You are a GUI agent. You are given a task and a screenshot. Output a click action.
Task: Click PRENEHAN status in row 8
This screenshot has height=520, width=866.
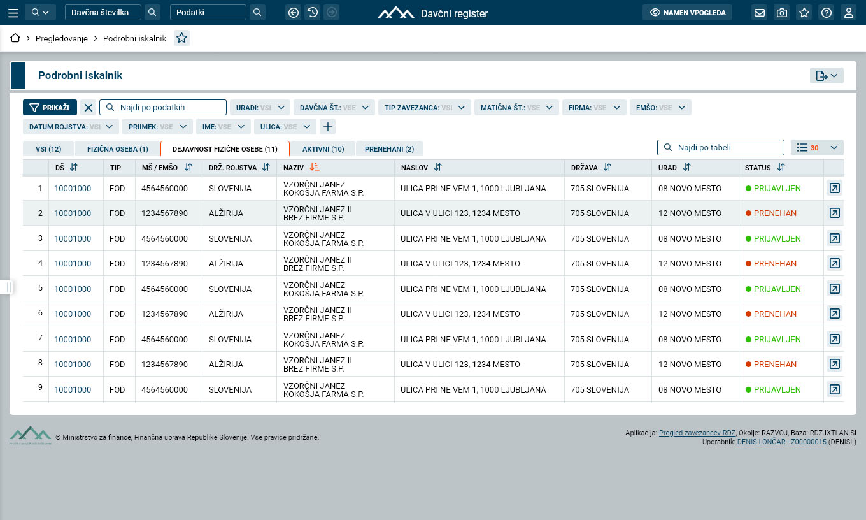771,365
